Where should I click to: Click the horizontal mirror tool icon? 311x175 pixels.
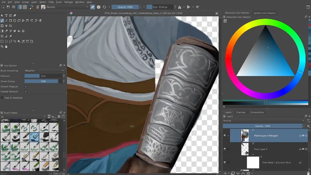pyautogui.click(x=180, y=7)
